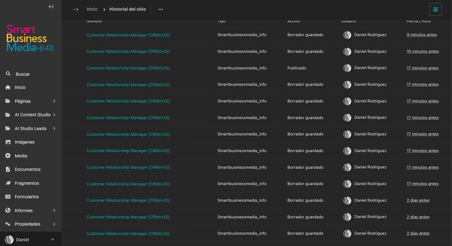Screen dimensions: 452x246
Task: Click the 'Publicado' action cell
Action: pyautogui.click(x=297, y=68)
